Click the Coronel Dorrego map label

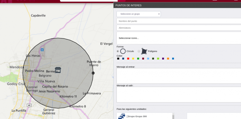pyautogui.click(x=32, y=89)
